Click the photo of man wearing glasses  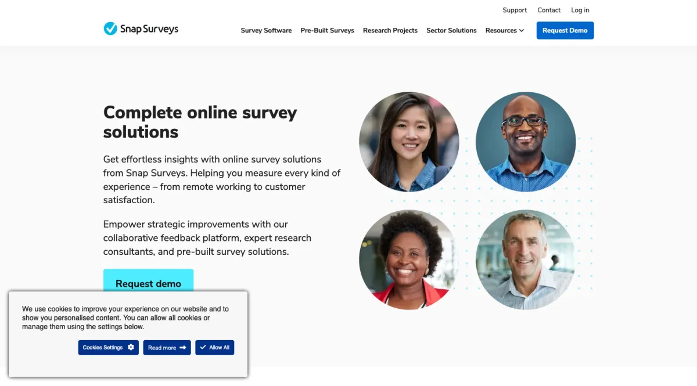pyautogui.click(x=526, y=142)
